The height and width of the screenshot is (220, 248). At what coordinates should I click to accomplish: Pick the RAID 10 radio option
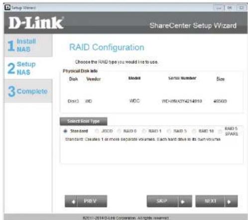click(194, 131)
